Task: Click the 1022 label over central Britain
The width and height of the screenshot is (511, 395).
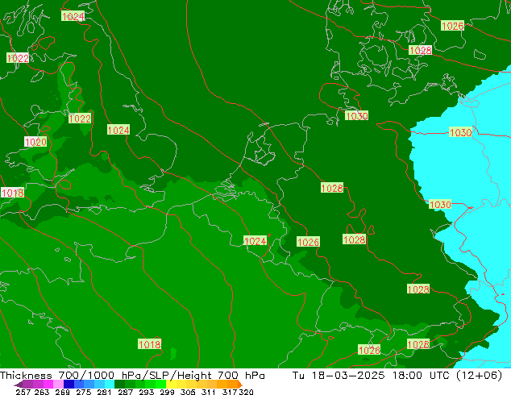Action: (80, 118)
